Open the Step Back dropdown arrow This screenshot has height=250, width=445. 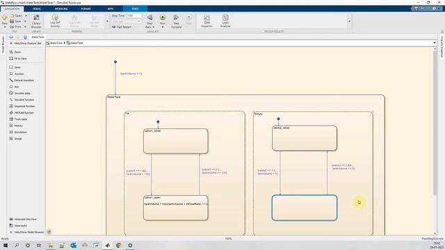pos(154,27)
